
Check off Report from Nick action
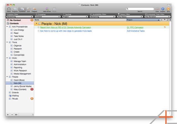pos(38,27)
